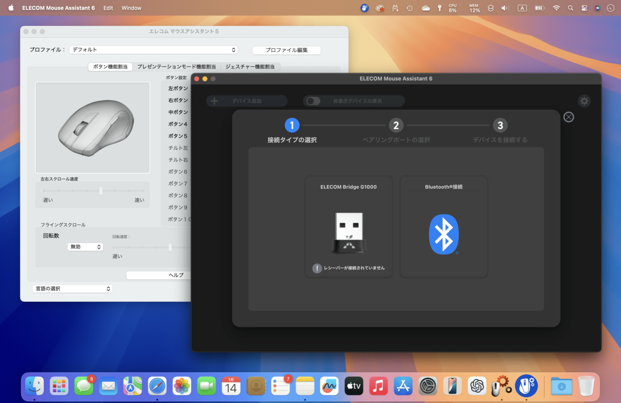
Task: Open the 言語の選択 dropdown
Action: point(72,289)
